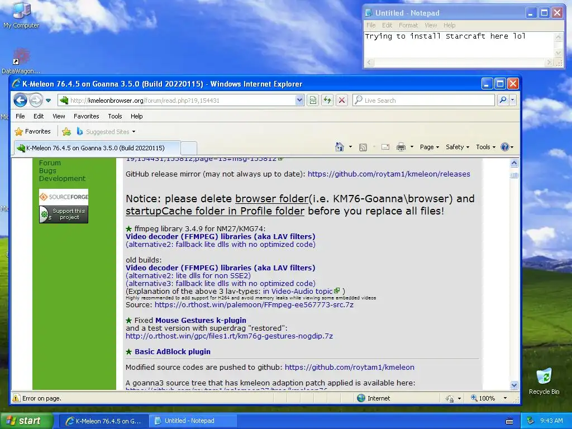Click the Development sidebar link
The image size is (572, 429).
(x=62, y=178)
